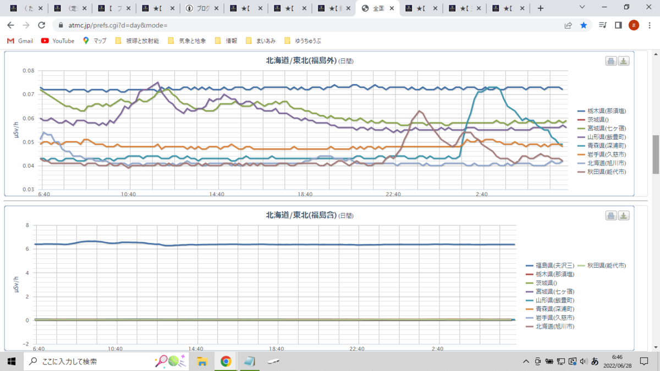660x371 pixels.
Task: Print the upper chart using printer icon
Action: [611, 61]
